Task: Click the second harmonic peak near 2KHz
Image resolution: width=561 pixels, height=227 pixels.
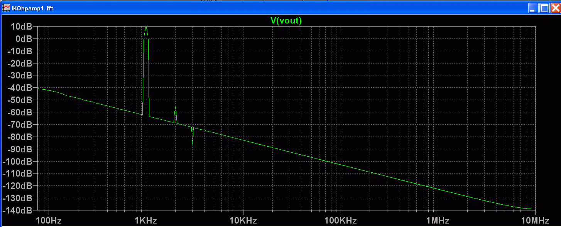Action: point(175,108)
